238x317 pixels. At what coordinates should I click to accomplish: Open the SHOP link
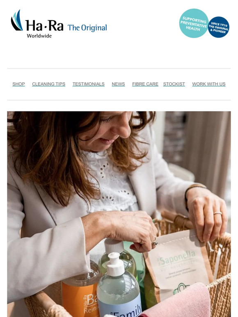[x=18, y=84]
